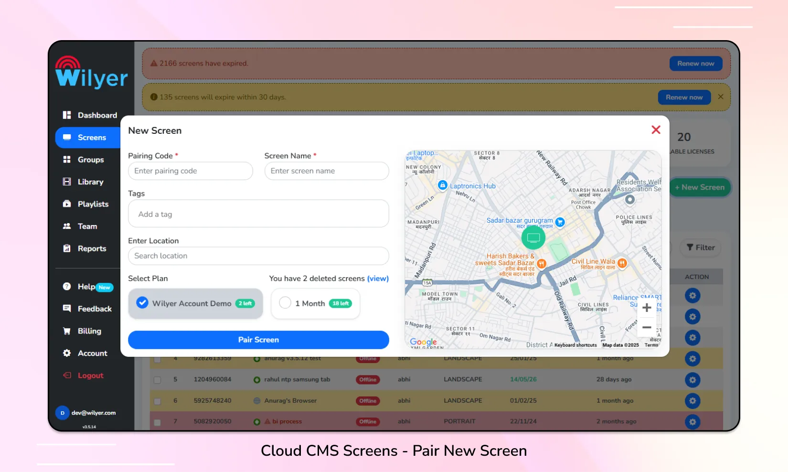788x472 pixels.
Task: Tick checkbox for rahul ntp samsung tab
Action: [x=158, y=380]
